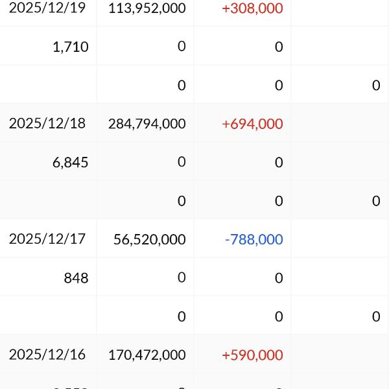The height and width of the screenshot is (389, 389).
Task: Click the 2025/12/18 date cell
Action: coord(47,123)
